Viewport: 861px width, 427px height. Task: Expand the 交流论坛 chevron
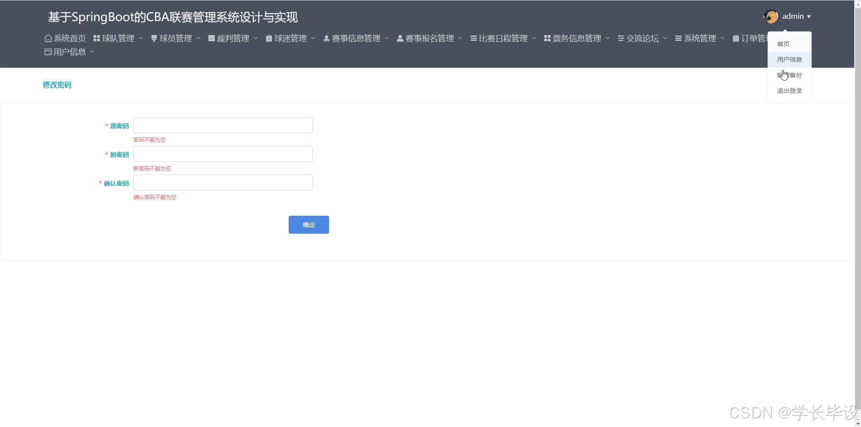click(665, 39)
